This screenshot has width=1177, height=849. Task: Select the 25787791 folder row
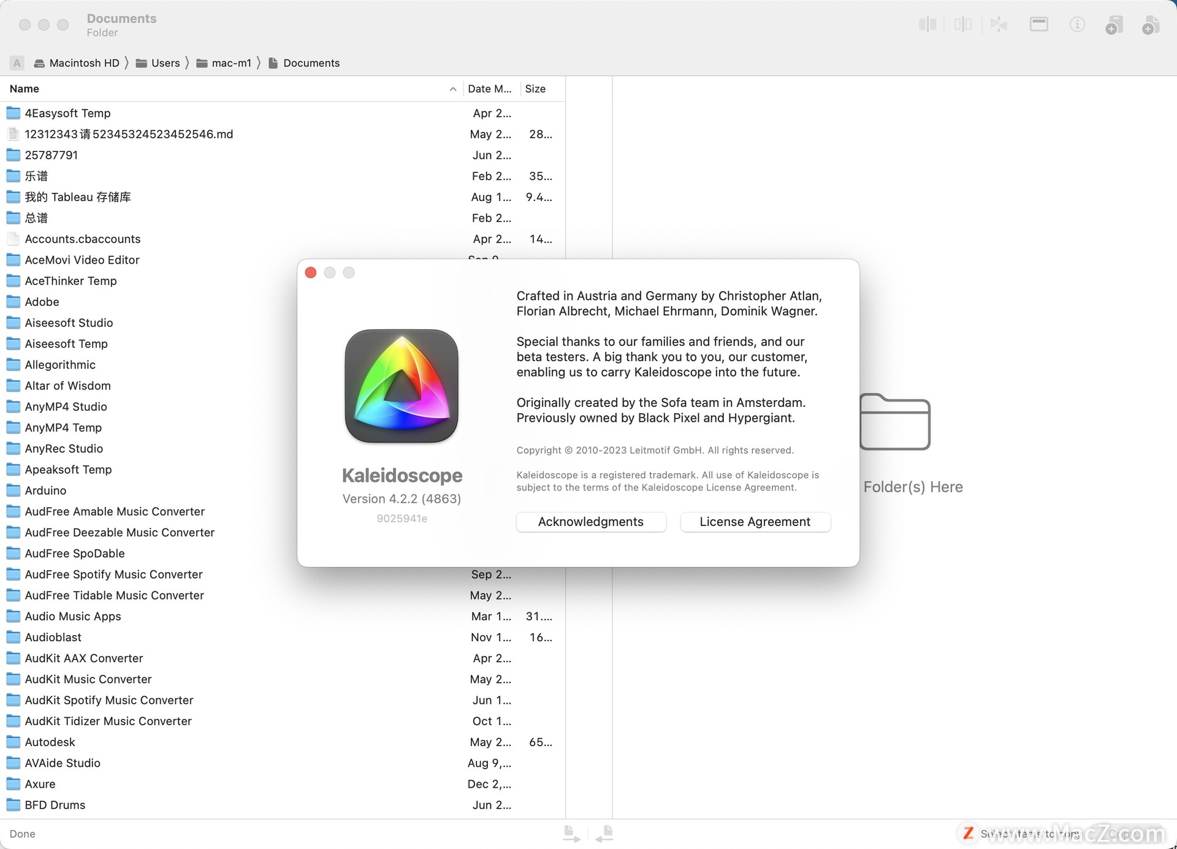click(283, 155)
